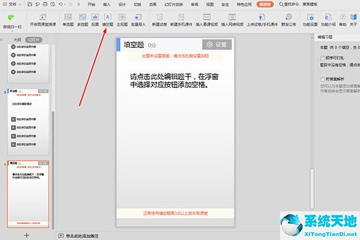Click the 编辑习题 panel header
Screen dimensions: 360x240
click(x=325, y=37)
